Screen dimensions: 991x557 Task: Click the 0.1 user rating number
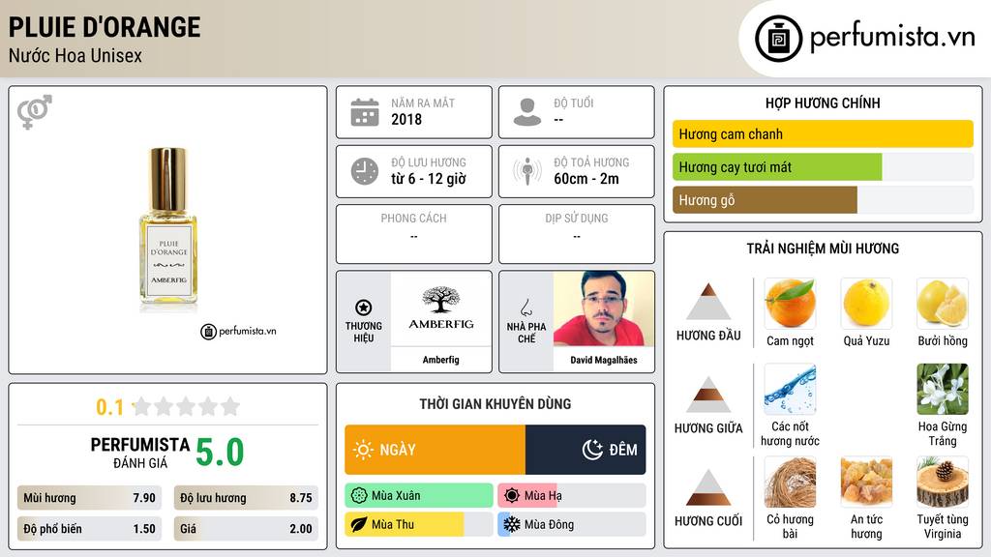110,407
